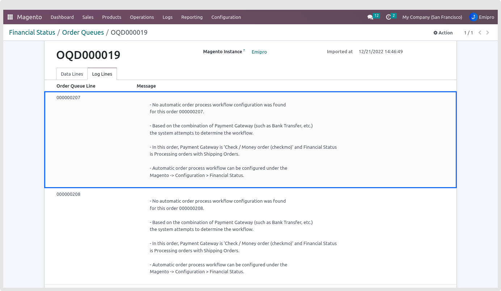
Task: Go to the next record arrow
Action: coord(488,33)
